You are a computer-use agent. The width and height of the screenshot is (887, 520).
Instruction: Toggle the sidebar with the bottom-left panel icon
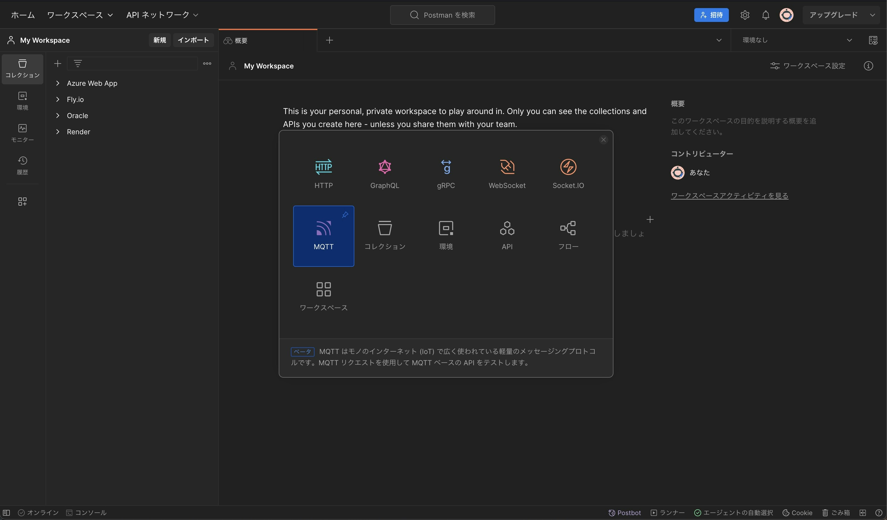pyautogui.click(x=6, y=512)
